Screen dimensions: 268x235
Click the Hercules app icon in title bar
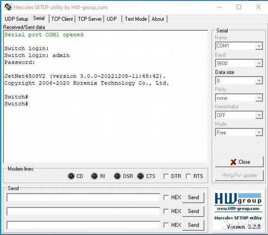(x=8, y=7)
